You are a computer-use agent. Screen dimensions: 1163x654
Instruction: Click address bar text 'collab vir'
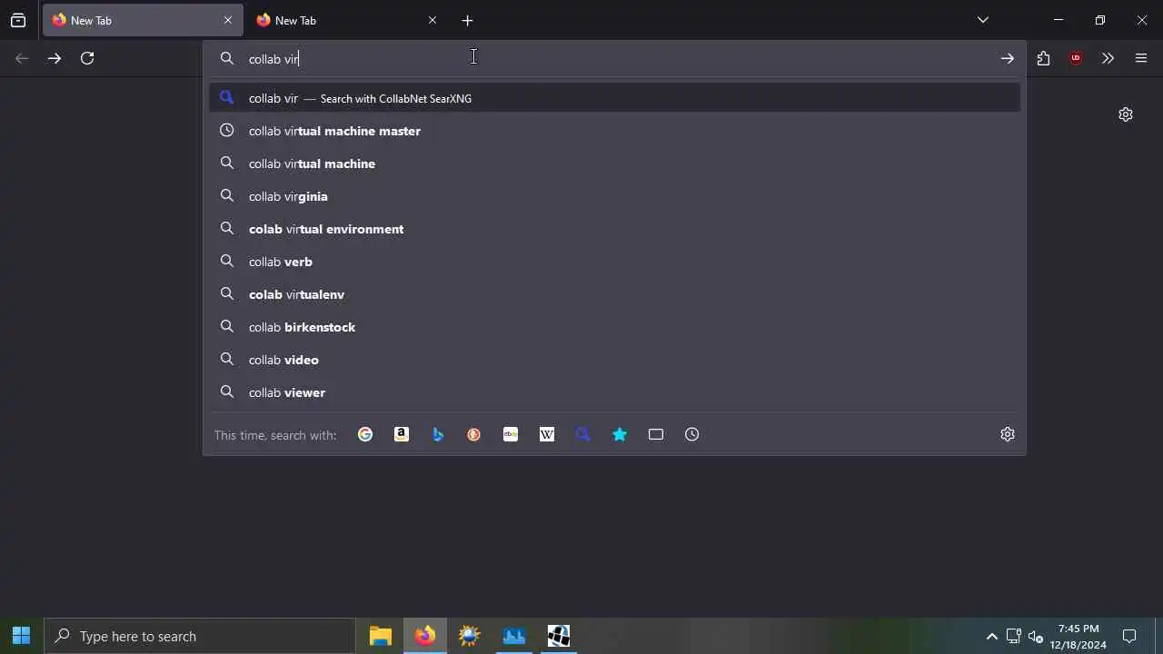pyautogui.click(x=273, y=59)
